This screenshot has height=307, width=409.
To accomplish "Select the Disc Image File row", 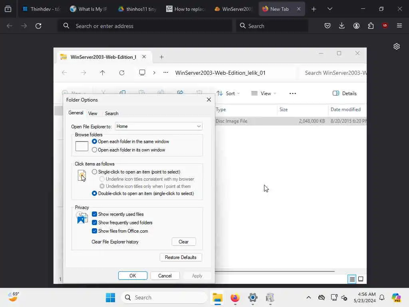I will coord(291,121).
